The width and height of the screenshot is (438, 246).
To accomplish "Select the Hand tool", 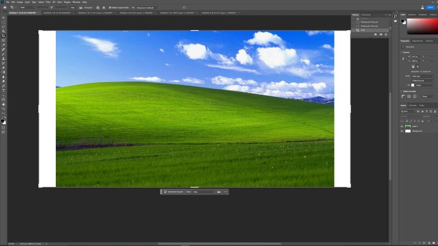I will 3,104.
